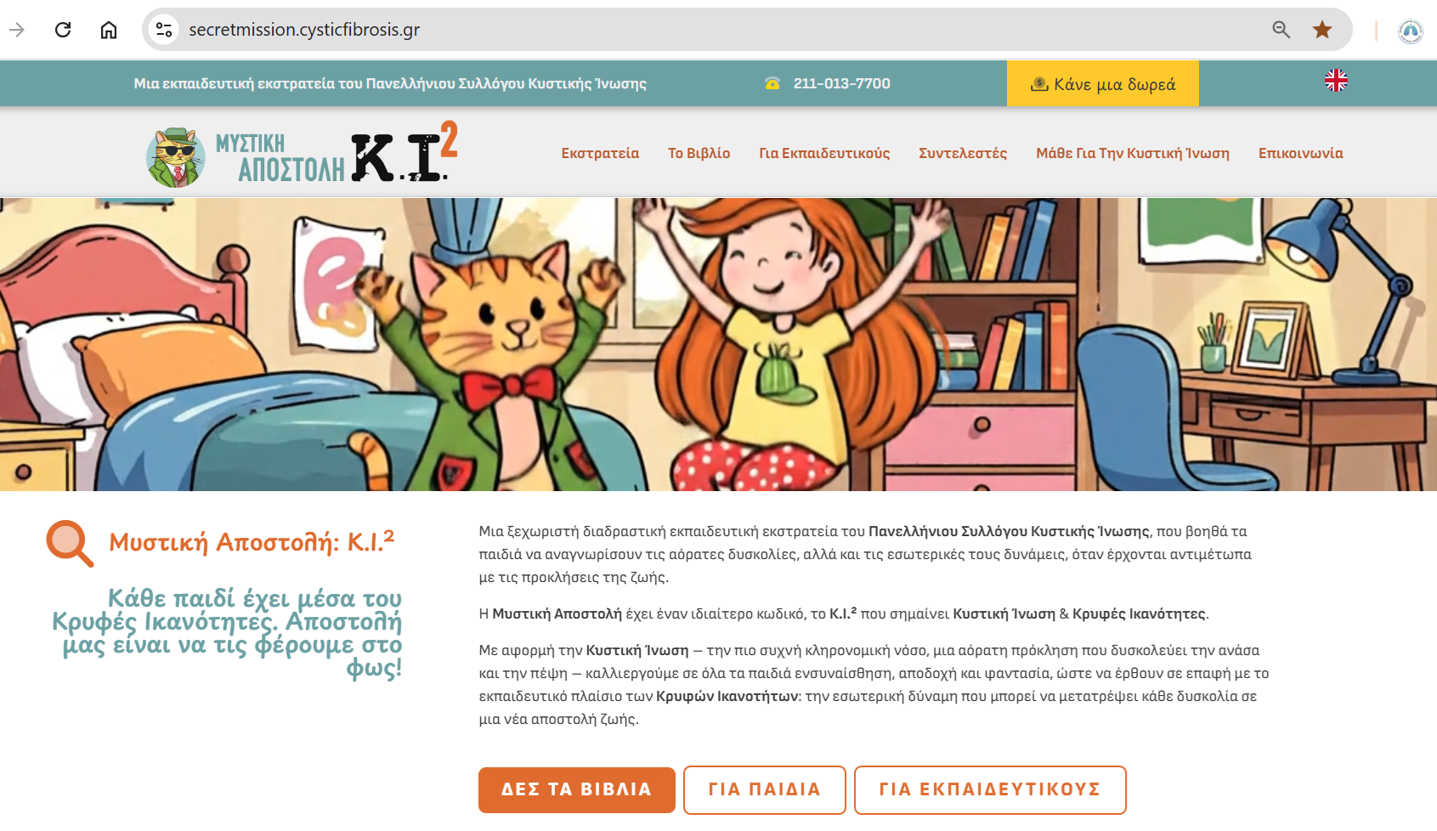Viewport: 1437px width, 831px height.
Task: Click the Μυστική Αποστολή K.I.² cat logo
Action: (302, 155)
